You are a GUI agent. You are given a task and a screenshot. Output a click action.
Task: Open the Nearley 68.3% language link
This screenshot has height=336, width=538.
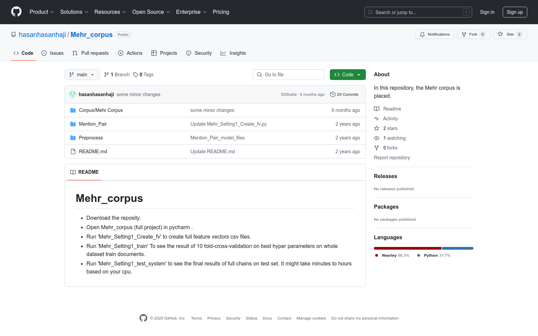click(392, 255)
